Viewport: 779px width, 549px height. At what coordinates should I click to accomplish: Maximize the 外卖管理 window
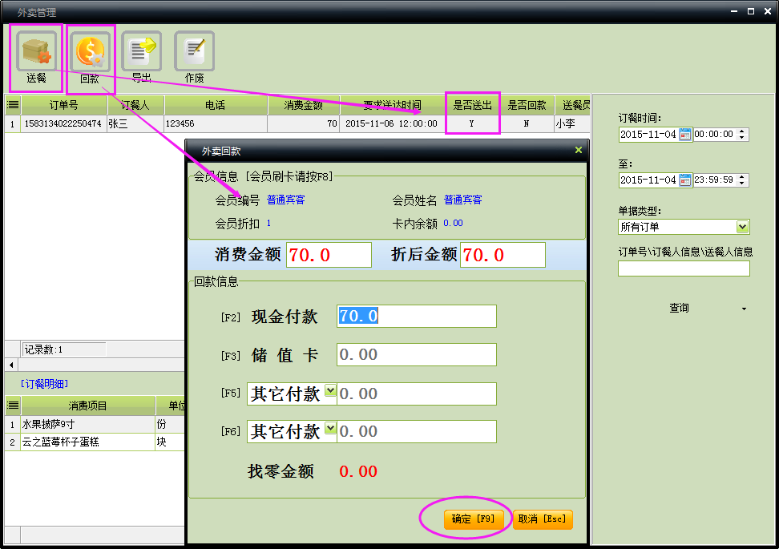point(751,11)
